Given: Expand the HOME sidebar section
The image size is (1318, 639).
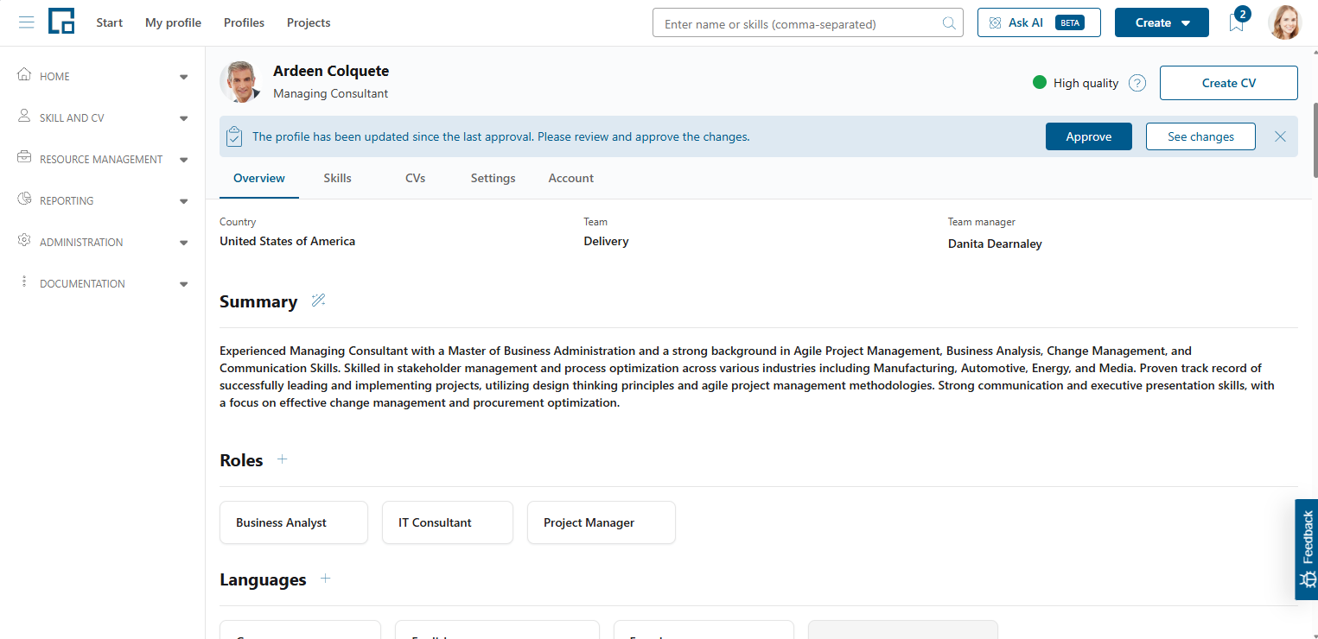Looking at the screenshot, I should [183, 77].
